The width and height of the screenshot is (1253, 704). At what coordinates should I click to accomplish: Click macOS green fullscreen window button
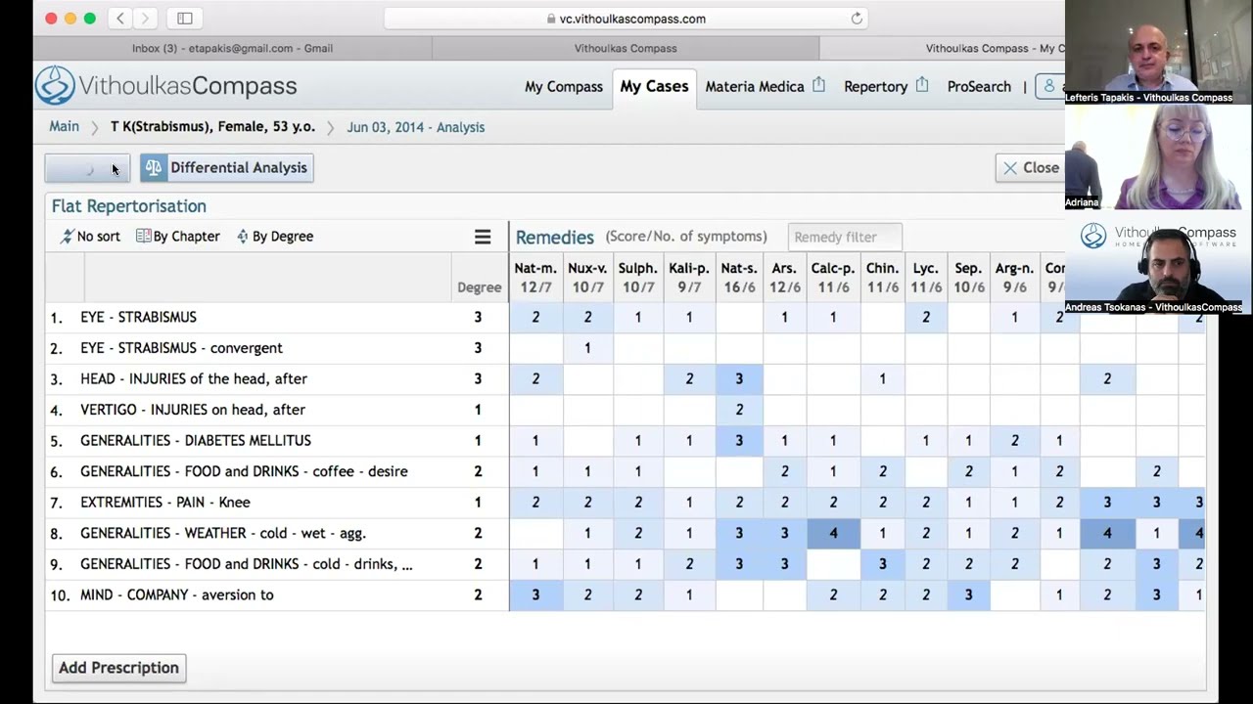click(90, 19)
